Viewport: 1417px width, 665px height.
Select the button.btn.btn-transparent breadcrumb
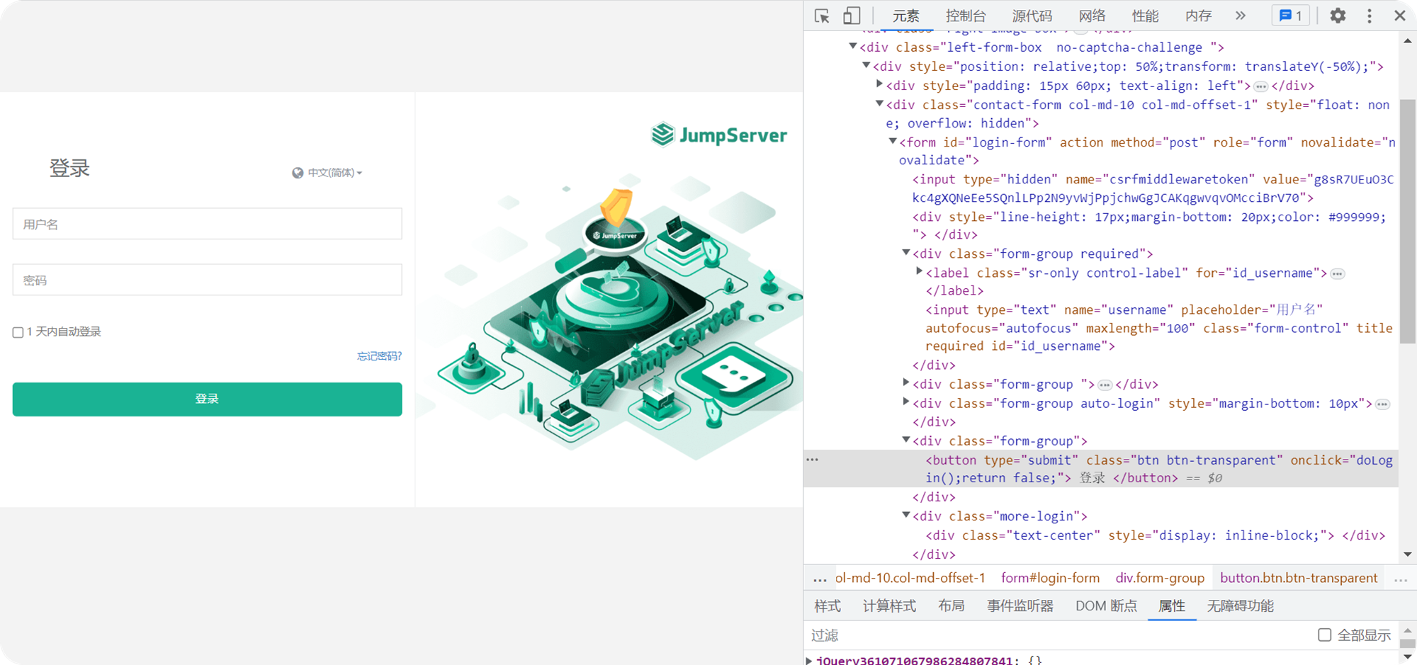coord(1299,579)
